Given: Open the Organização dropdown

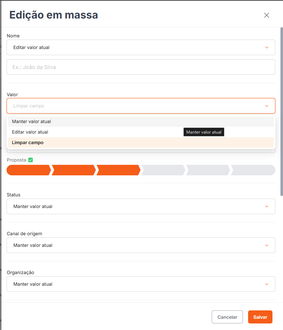Looking at the screenshot, I should tap(141, 284).
